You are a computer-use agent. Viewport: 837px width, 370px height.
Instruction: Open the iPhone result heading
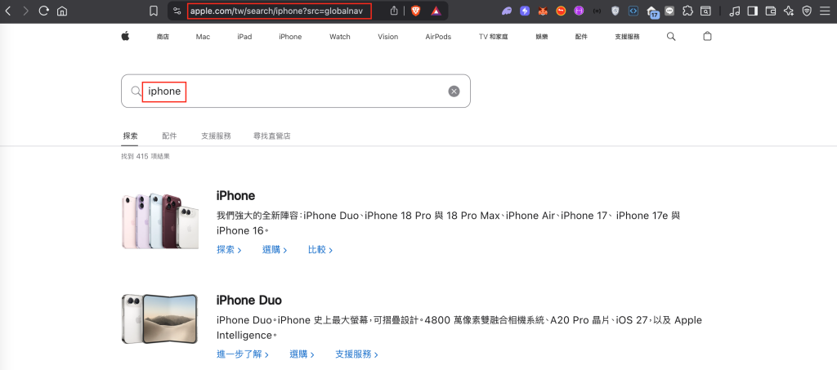coord(235,195)
